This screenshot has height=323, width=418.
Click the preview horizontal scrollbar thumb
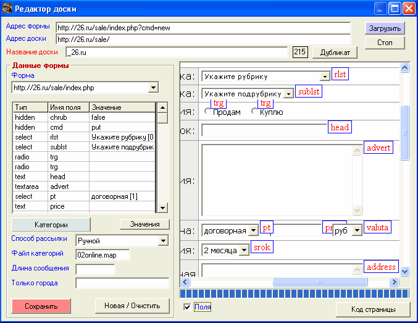point(320,282)
